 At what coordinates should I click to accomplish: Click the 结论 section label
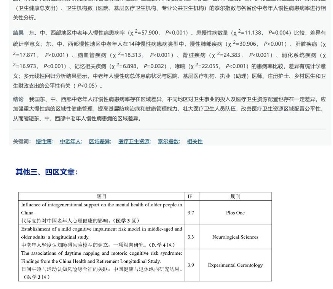click(x=18, y=99)
